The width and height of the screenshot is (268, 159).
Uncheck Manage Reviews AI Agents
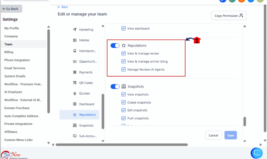(x=124, y=69)
